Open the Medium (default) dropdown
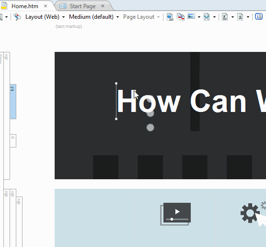 (94, 17)
